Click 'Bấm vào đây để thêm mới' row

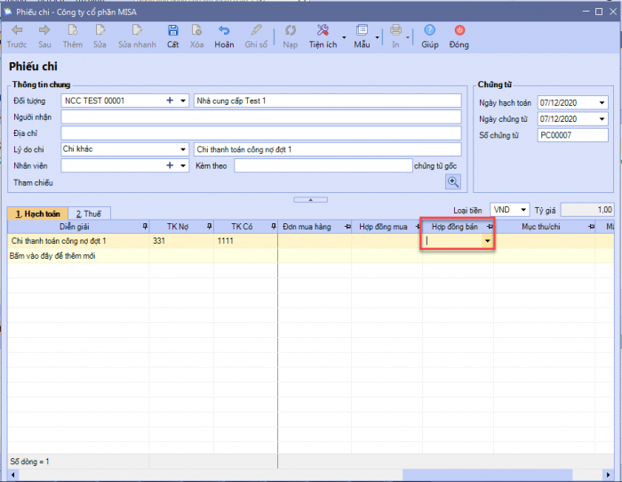click(53, 256)
